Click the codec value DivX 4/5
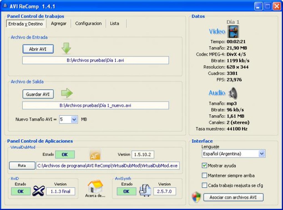The width and height of the screenshot is (283, 210). (x=236, y=54)
